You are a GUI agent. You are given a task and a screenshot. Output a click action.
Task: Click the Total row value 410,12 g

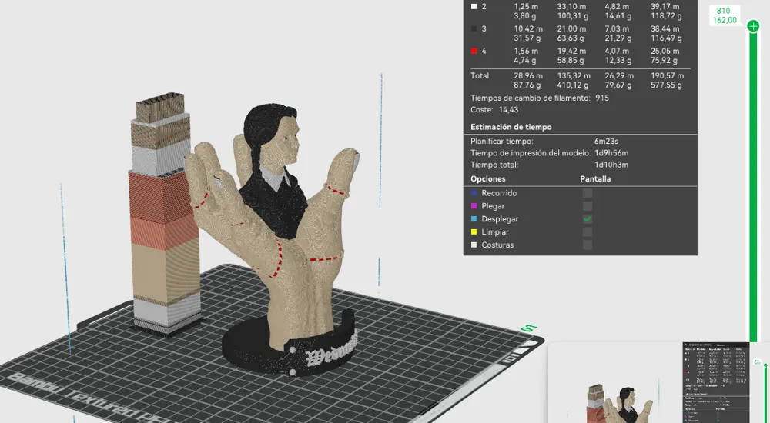pos(573,85)
